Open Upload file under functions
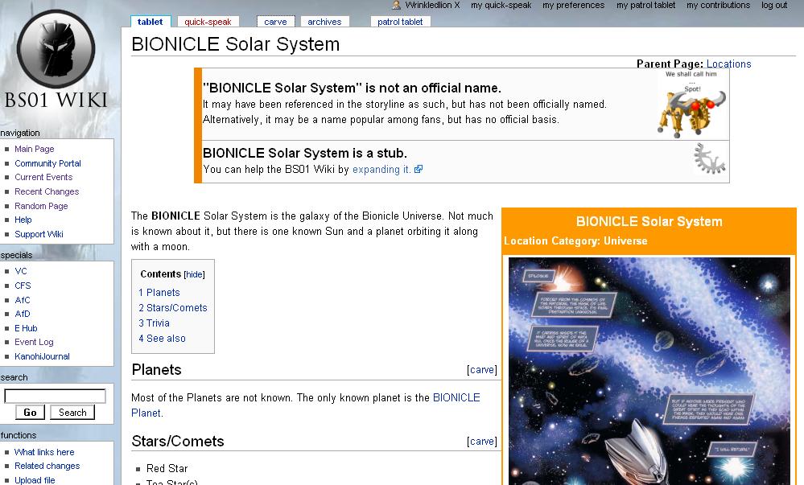 [x=35, y=480]
